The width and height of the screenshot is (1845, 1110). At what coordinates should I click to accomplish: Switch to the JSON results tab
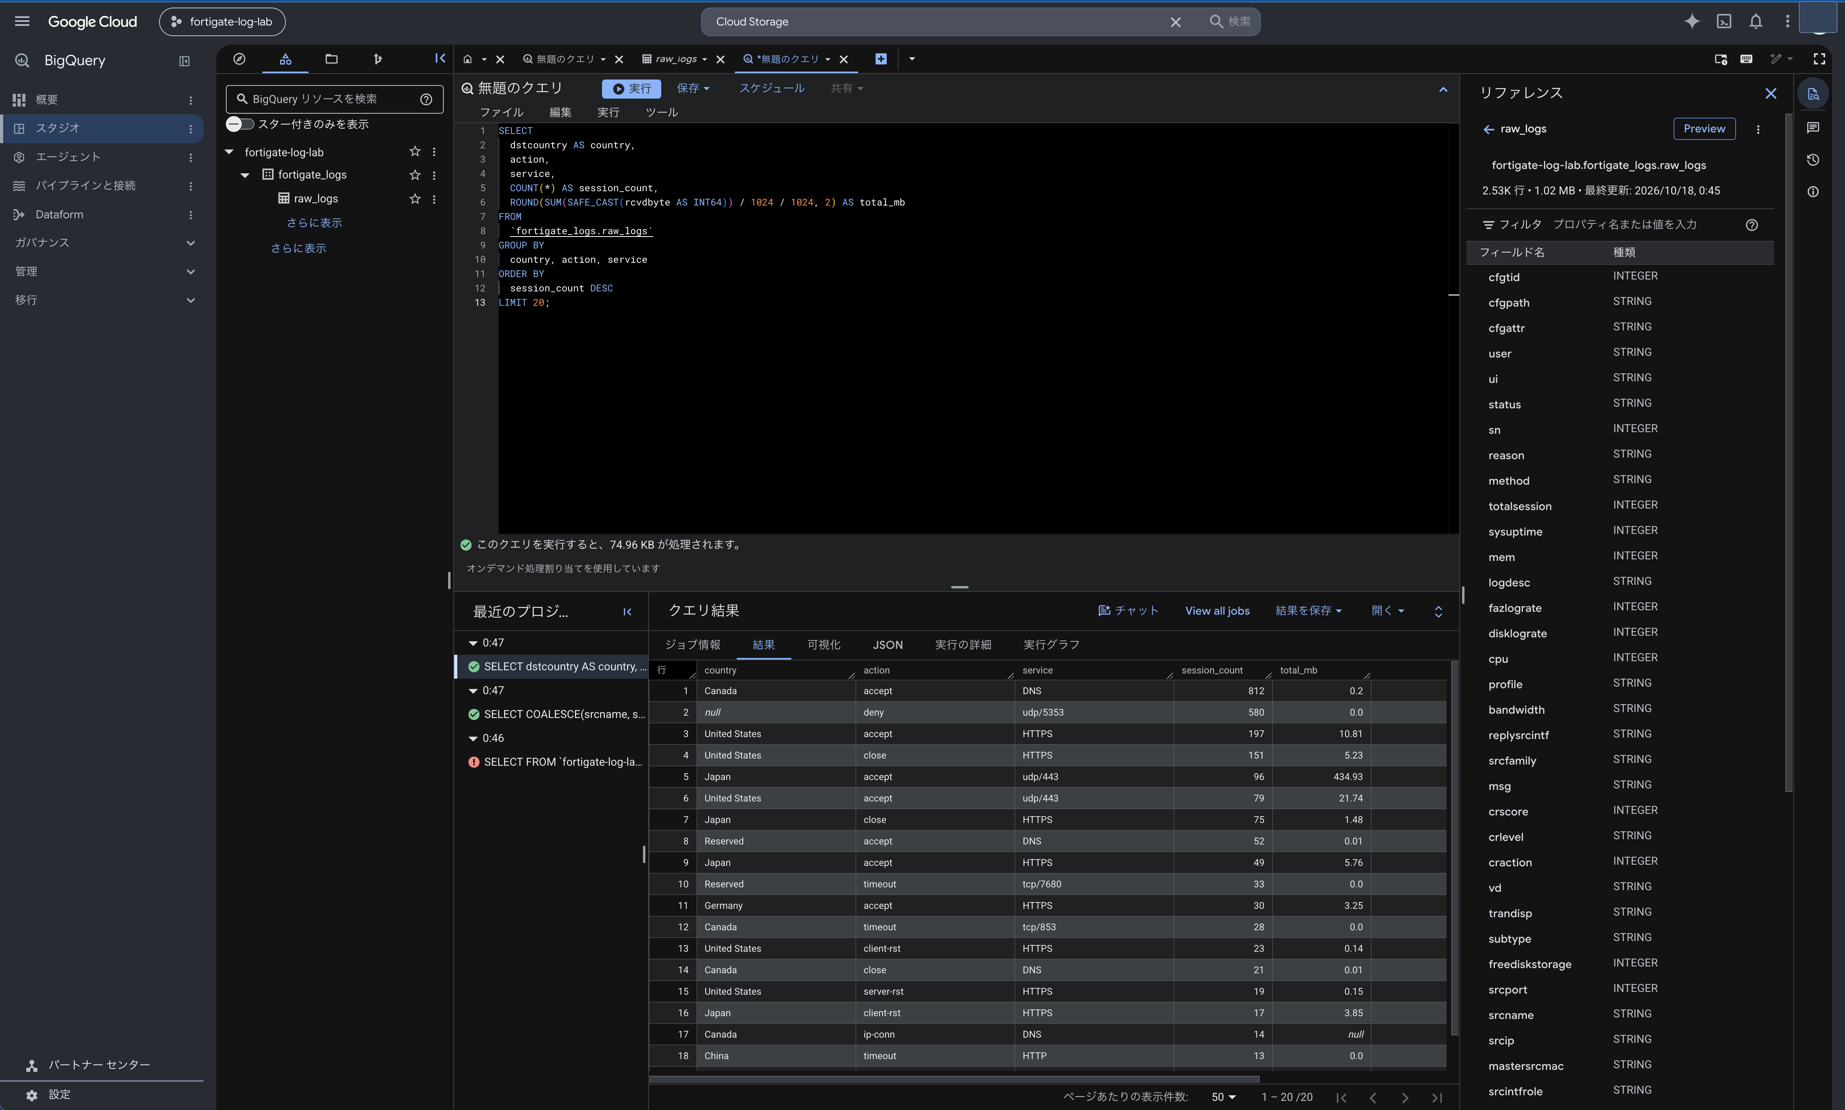[x=888, y=645]
